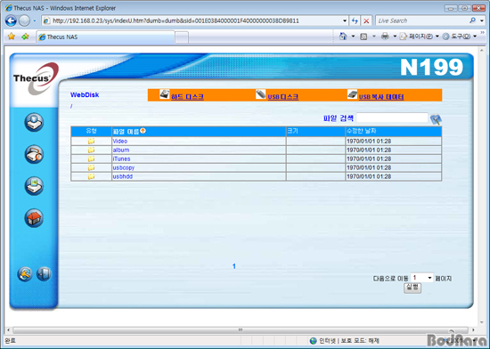Click the Favorites star icon
This screenshot has height=349, width=490.
[x=12, y=37]
